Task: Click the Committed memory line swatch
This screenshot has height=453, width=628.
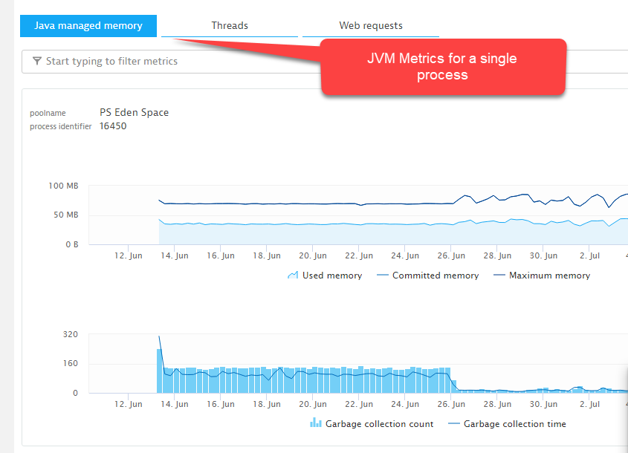Action: point(383,276)
